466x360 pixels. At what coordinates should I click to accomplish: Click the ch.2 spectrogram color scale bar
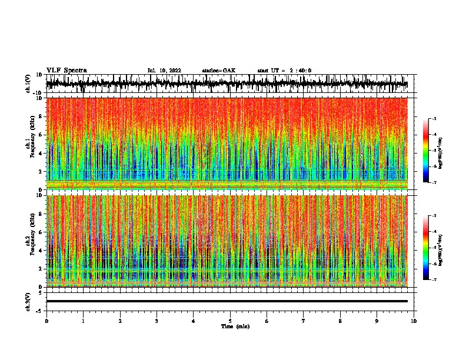click(x=425, y=248)
